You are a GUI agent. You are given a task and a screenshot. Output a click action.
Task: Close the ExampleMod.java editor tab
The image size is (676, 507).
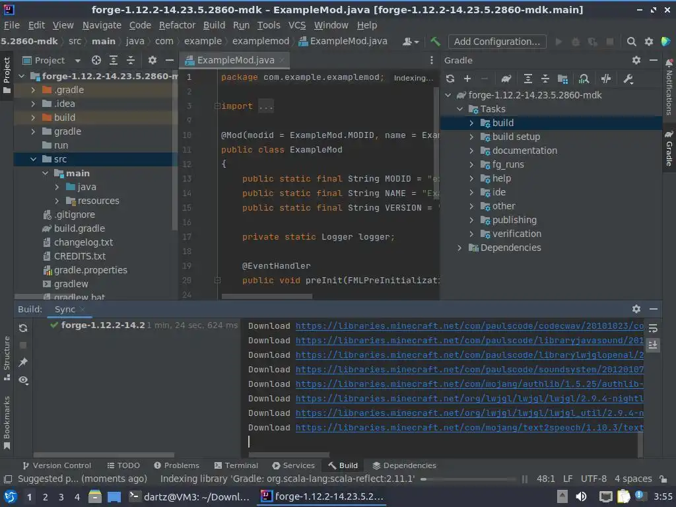click(x=282, y=60)
